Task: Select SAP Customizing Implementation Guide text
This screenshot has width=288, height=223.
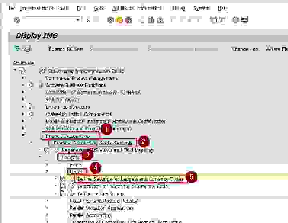Action: tap(81, 71)
